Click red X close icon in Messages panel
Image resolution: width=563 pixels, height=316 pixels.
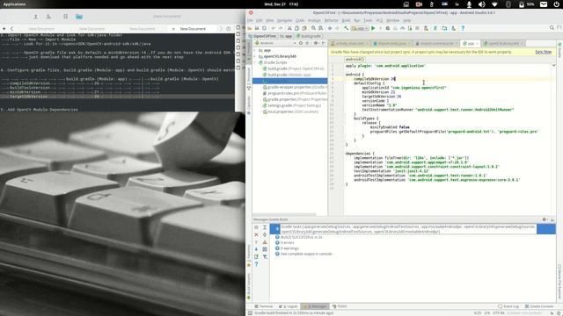(256, 234)
